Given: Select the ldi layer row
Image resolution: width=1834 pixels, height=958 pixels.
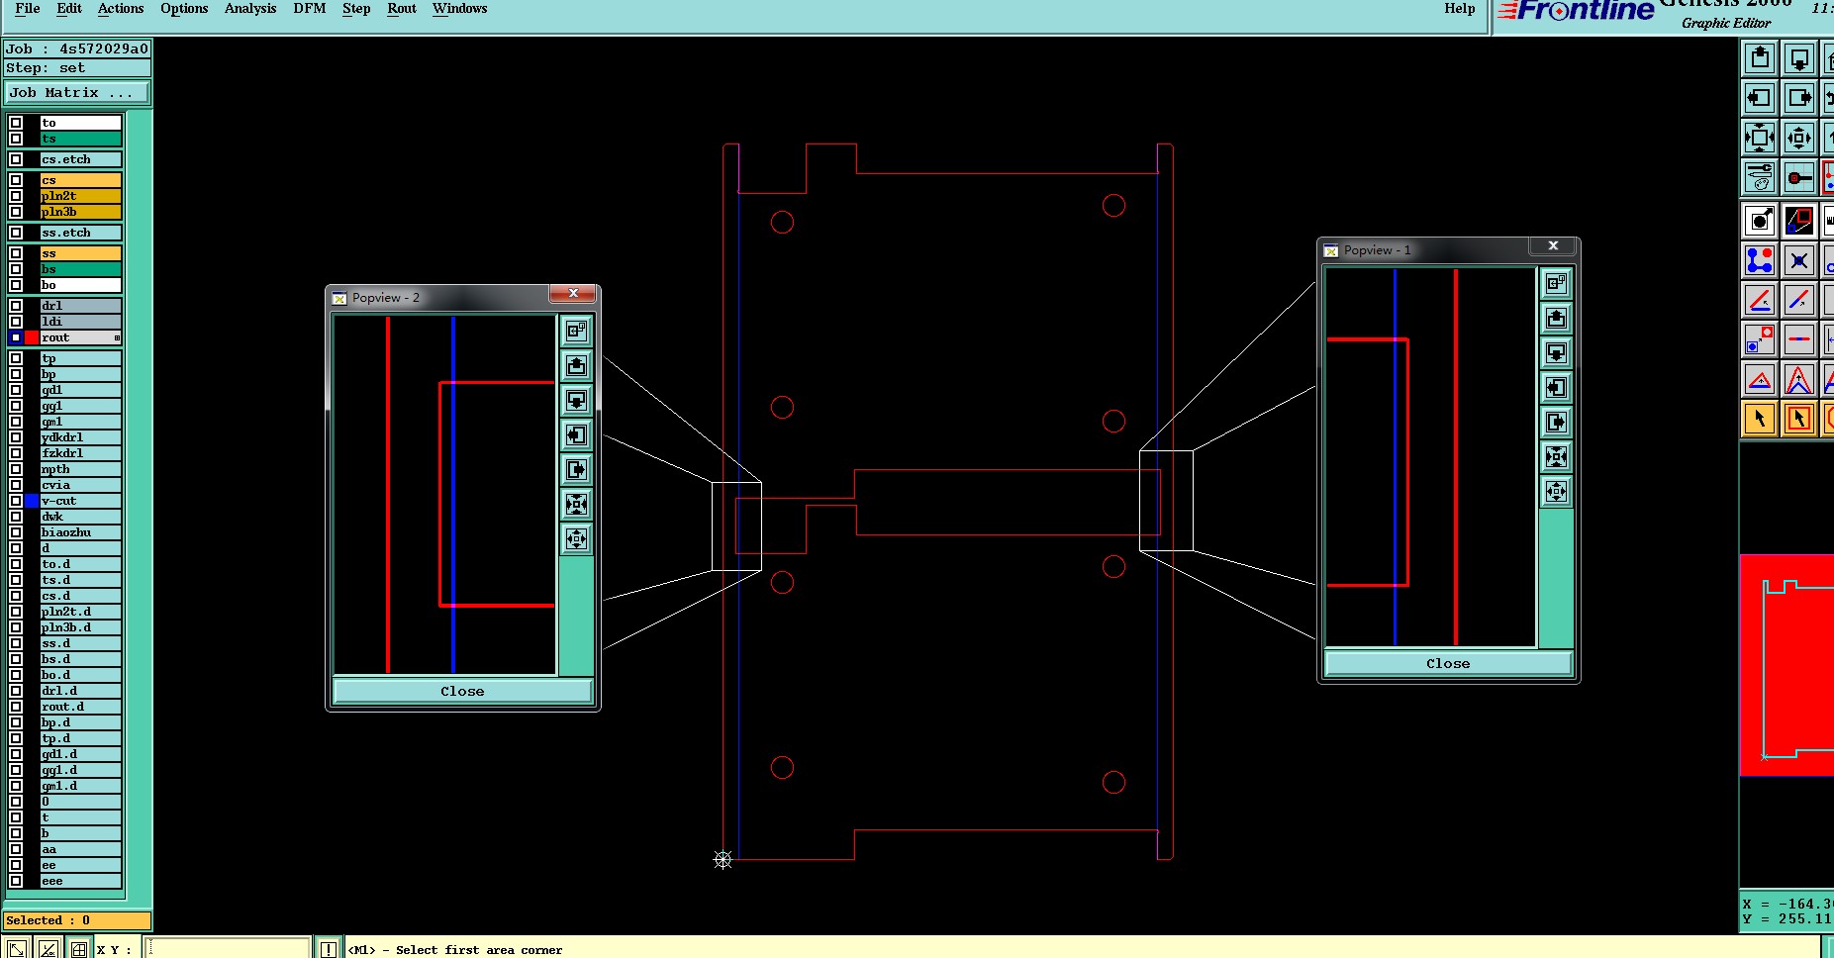Looking at the screenshot, I should [81, 322].
